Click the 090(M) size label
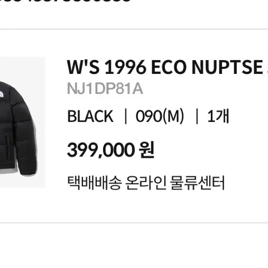 [160, 116]
